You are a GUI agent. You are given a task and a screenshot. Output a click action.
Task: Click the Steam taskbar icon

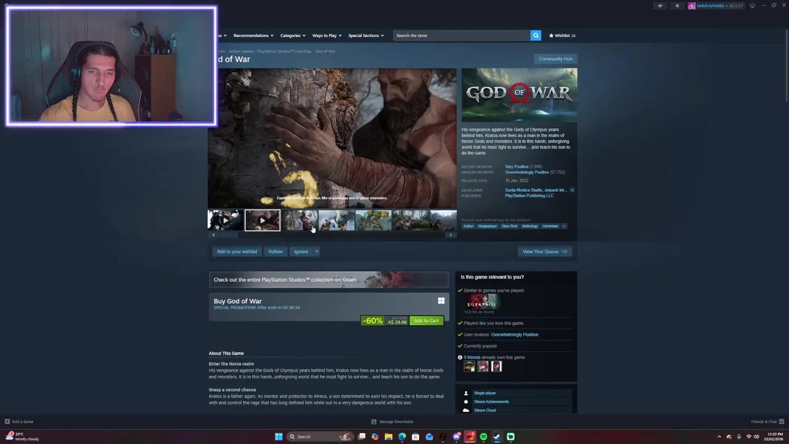(497, 437)
